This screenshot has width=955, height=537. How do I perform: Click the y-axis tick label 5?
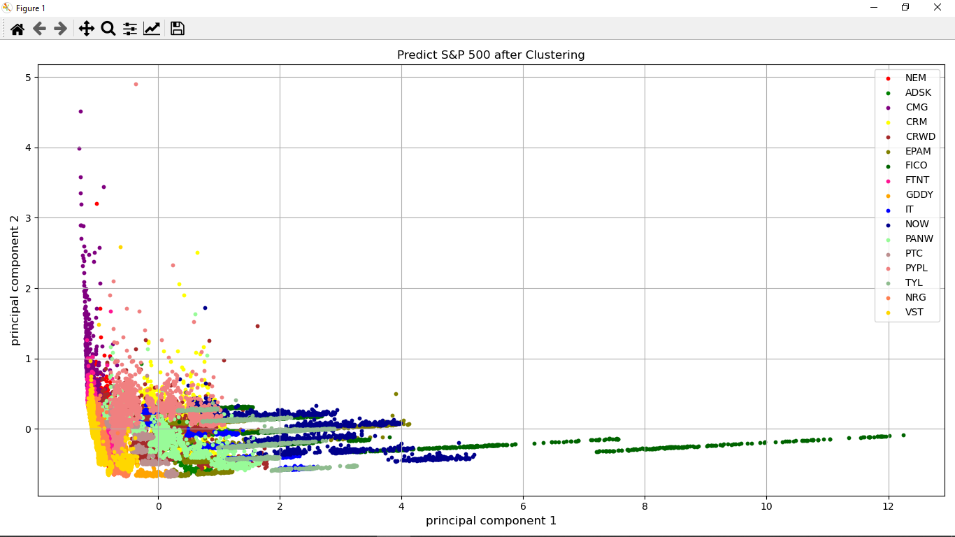pyautogui.click(x=28, y=77)
